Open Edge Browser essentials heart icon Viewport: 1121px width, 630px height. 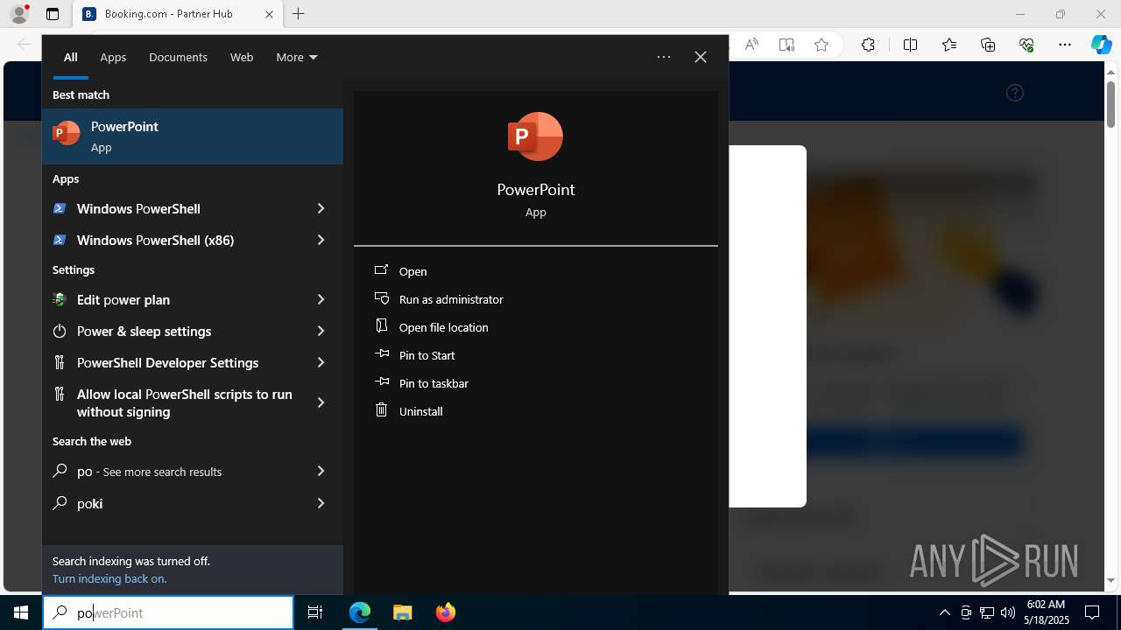point(1026,45)
